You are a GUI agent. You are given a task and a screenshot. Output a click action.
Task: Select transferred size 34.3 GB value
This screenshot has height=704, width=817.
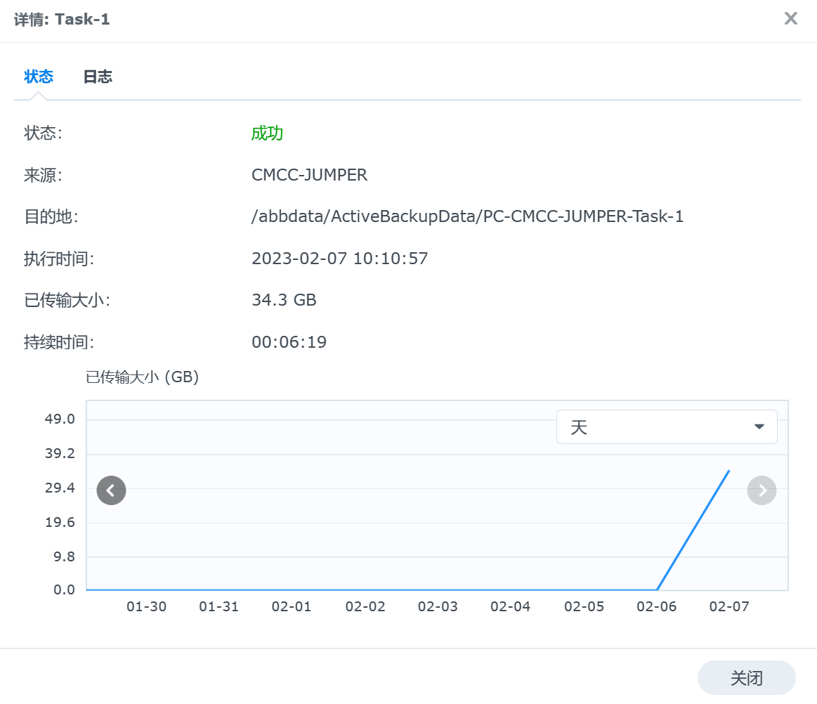tap(284, 300)
